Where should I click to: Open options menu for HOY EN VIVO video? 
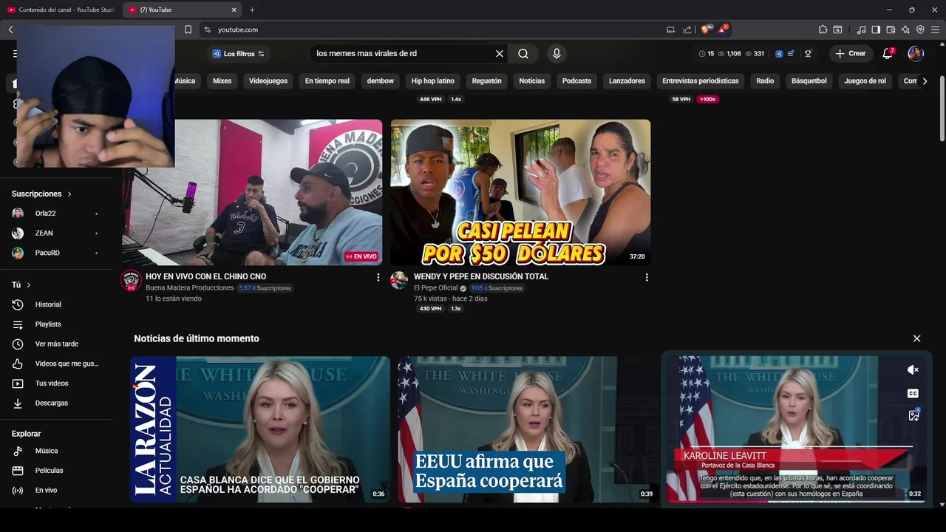378,278
